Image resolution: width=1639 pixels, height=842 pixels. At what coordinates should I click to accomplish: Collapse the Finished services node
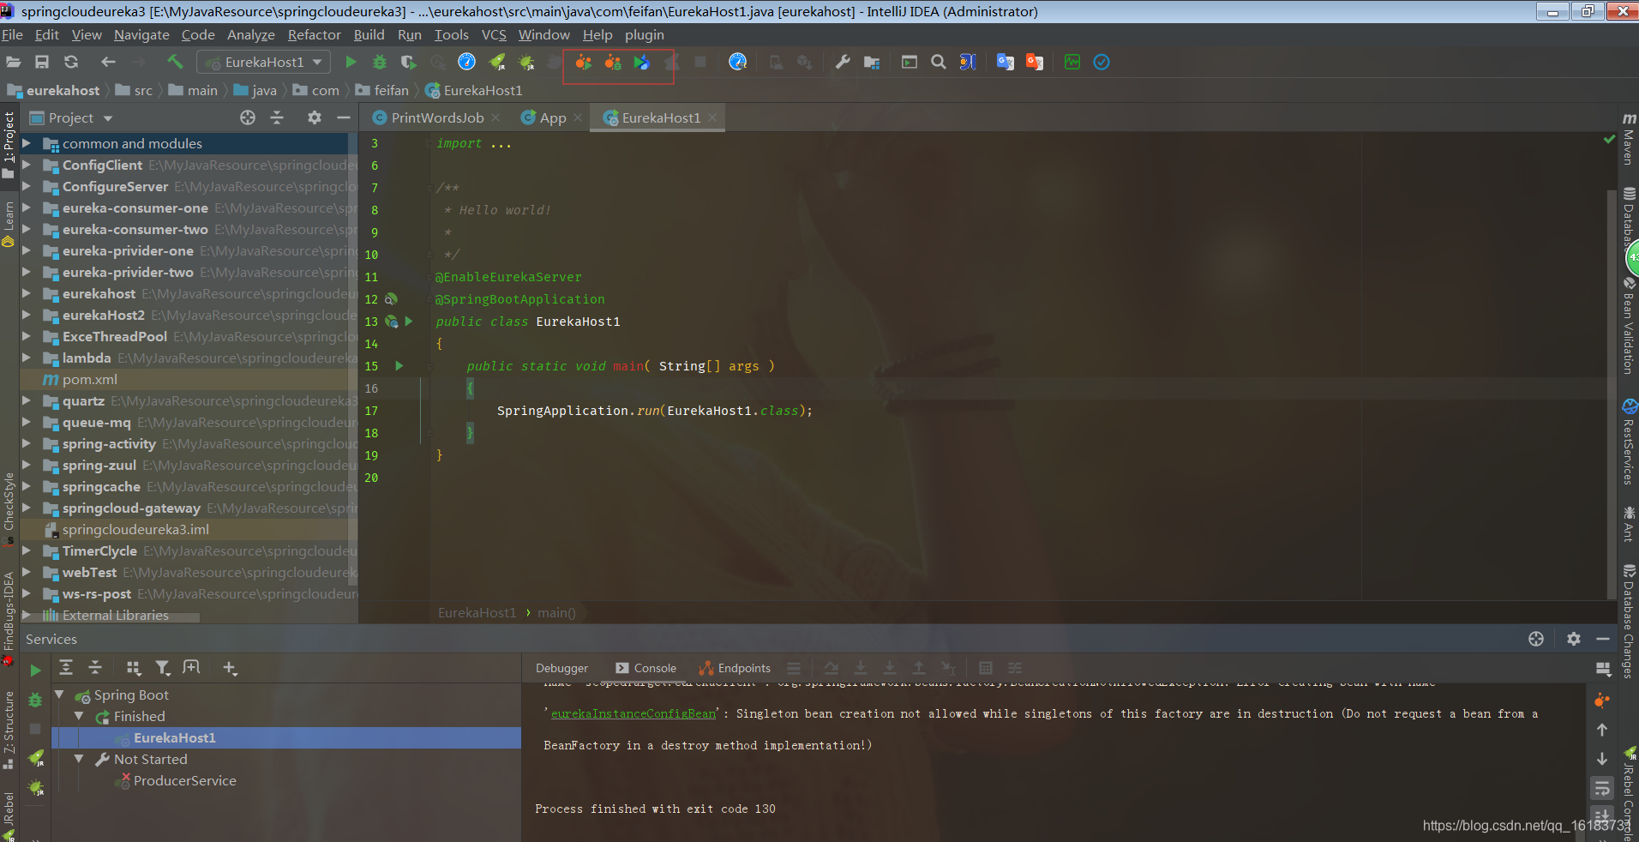(x=80, y=716)
